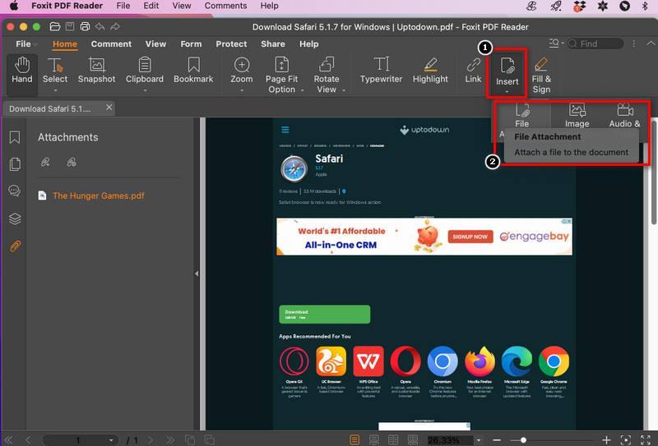Open Bookmarks panel in left sidebar
This screenshot has height=446, width=658.
tap(15, 137)
